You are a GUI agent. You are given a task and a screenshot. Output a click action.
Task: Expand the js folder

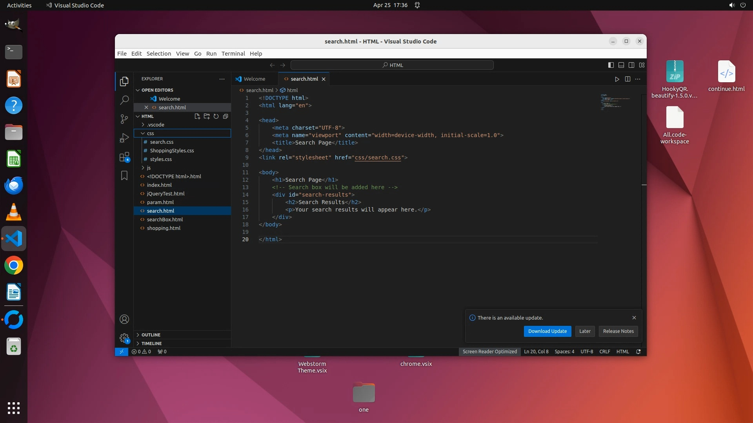click(x=149, y=168)
